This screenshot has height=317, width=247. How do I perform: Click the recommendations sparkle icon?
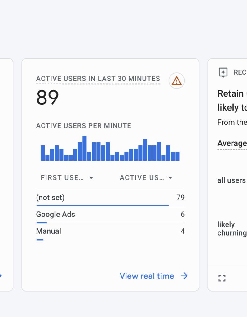(223, 72)
